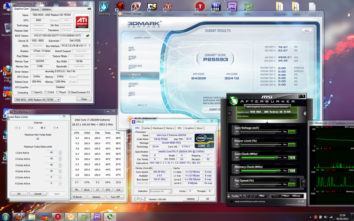Screen dimensions: 354x221
Task: Open the D3 game desktop shortcut
Action: pos(152,7)
